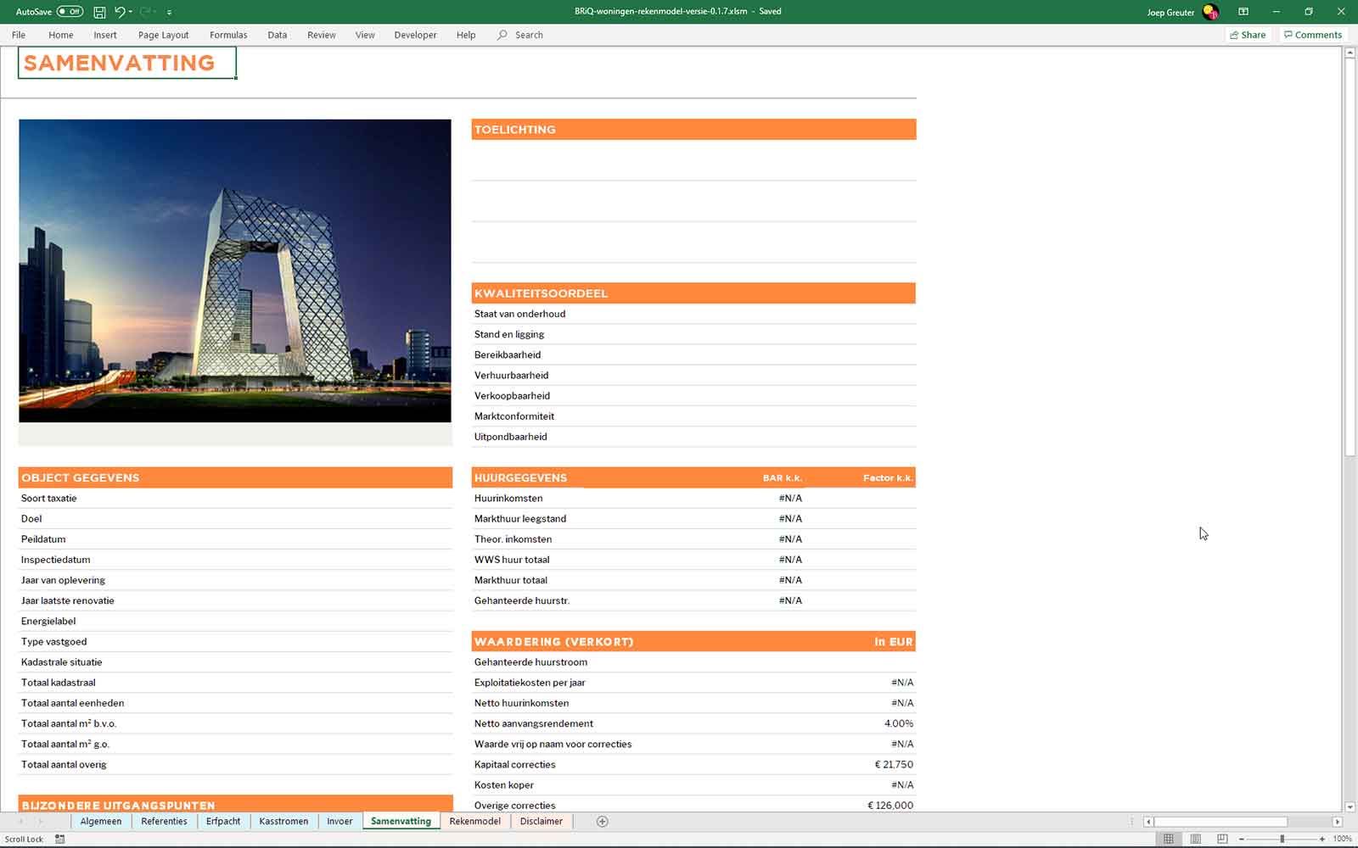Click the zoom in plus button
The image size is (1358, 848).
[1322, 839]
